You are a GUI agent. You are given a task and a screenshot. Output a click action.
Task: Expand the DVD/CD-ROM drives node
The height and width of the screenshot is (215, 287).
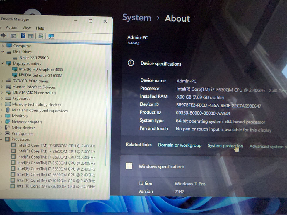[x=2, y=81]
